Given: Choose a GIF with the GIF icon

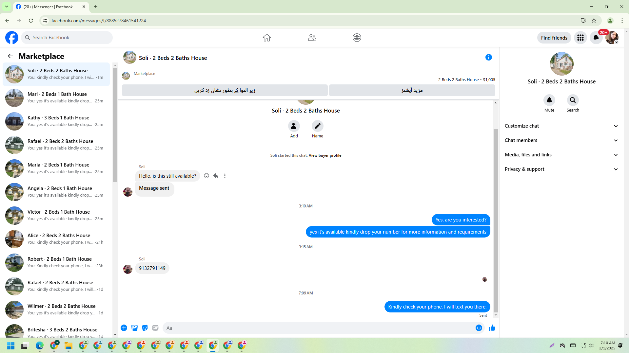Looking at the screenshot, I should pos(155,328).
